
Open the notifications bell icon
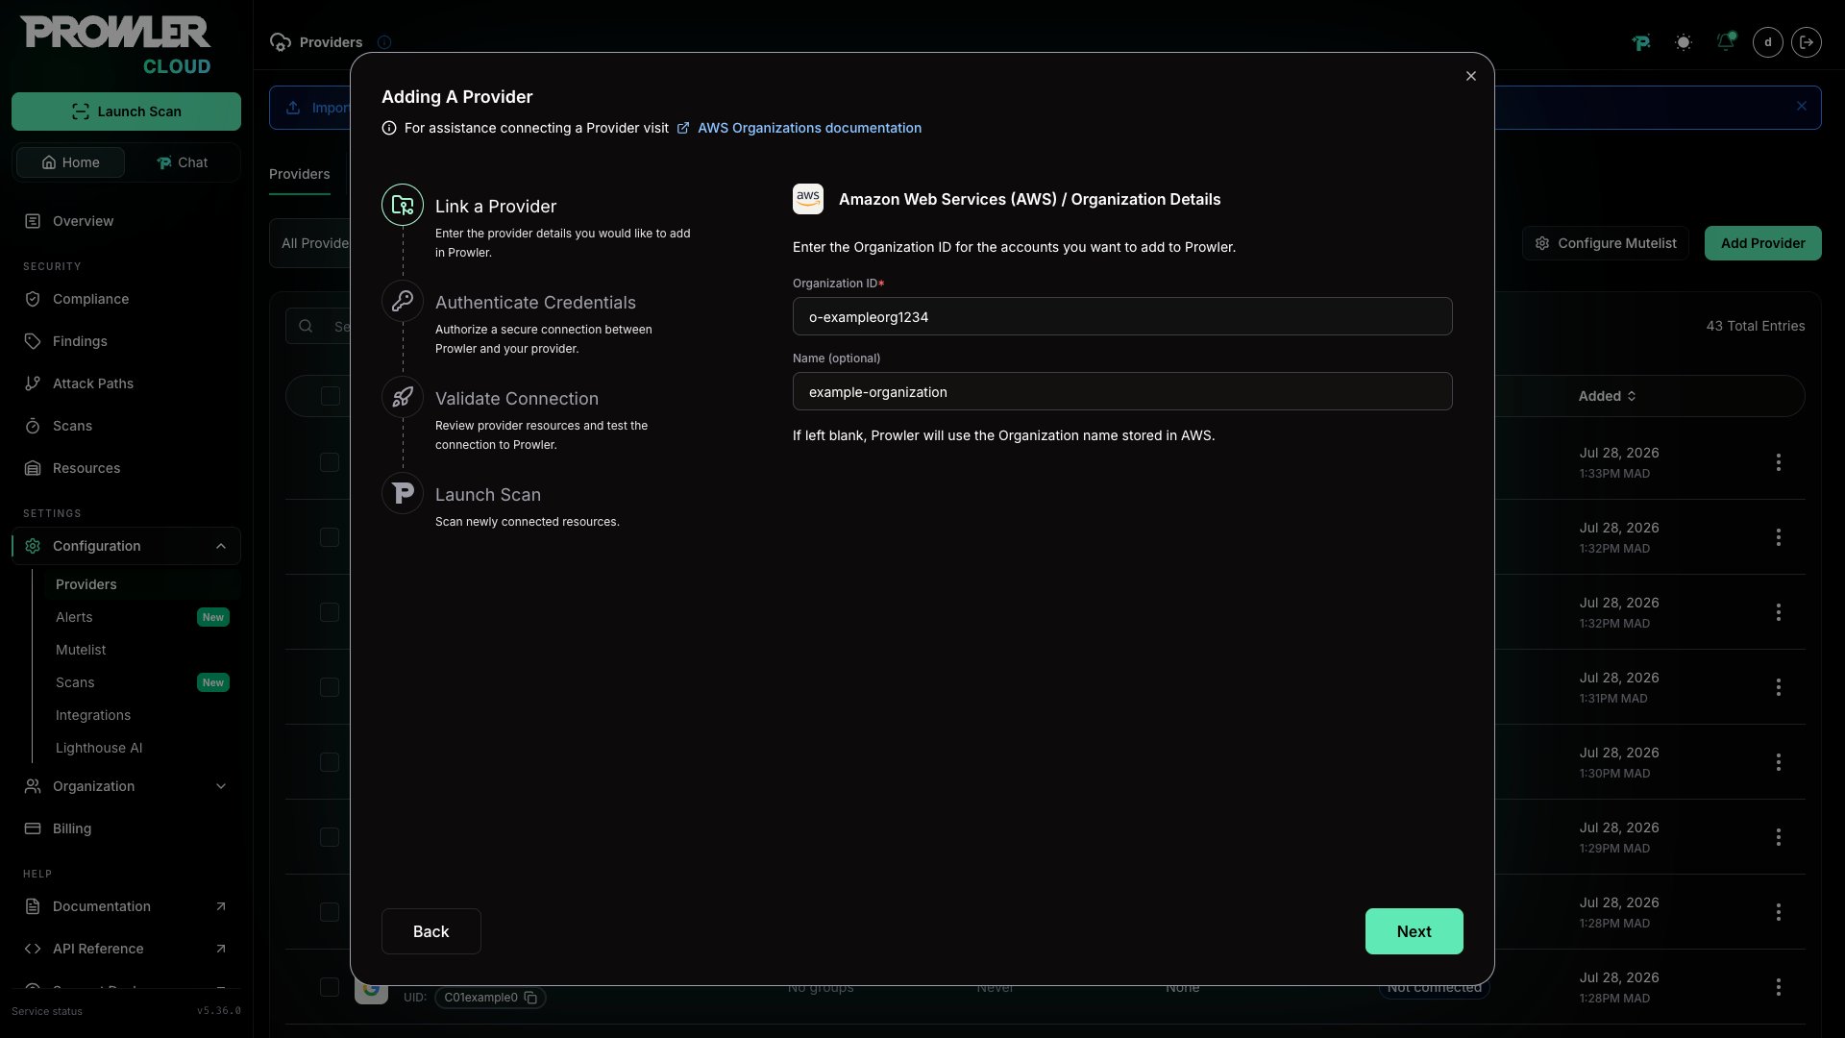1726,41
